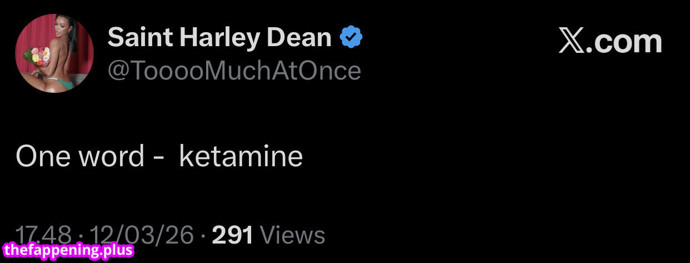This screenshot has width=690, height=263.
Task: Click "Dean" in the display name
Action: [299, 38]
